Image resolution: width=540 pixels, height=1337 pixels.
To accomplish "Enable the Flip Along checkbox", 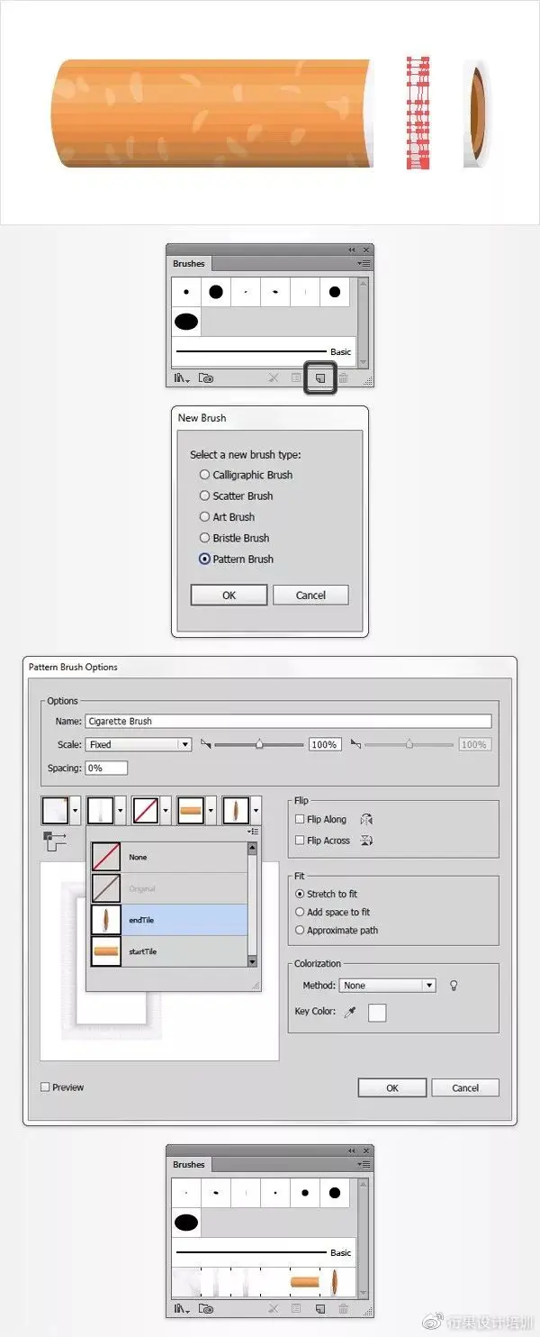I will coord(300,820).
